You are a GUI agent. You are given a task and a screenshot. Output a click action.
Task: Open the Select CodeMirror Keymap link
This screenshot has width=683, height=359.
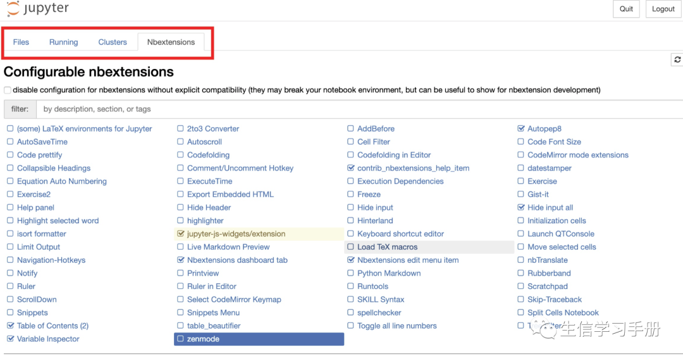click(x=234, y=300)
